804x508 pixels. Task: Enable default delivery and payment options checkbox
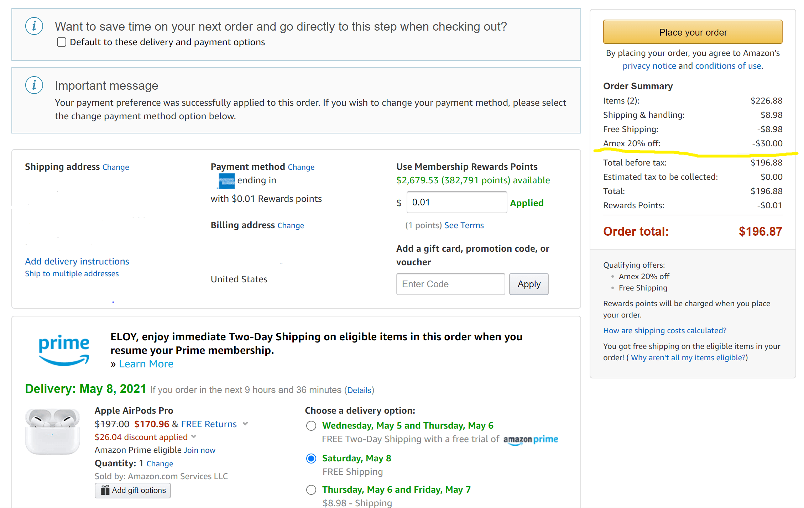[62, 42]
